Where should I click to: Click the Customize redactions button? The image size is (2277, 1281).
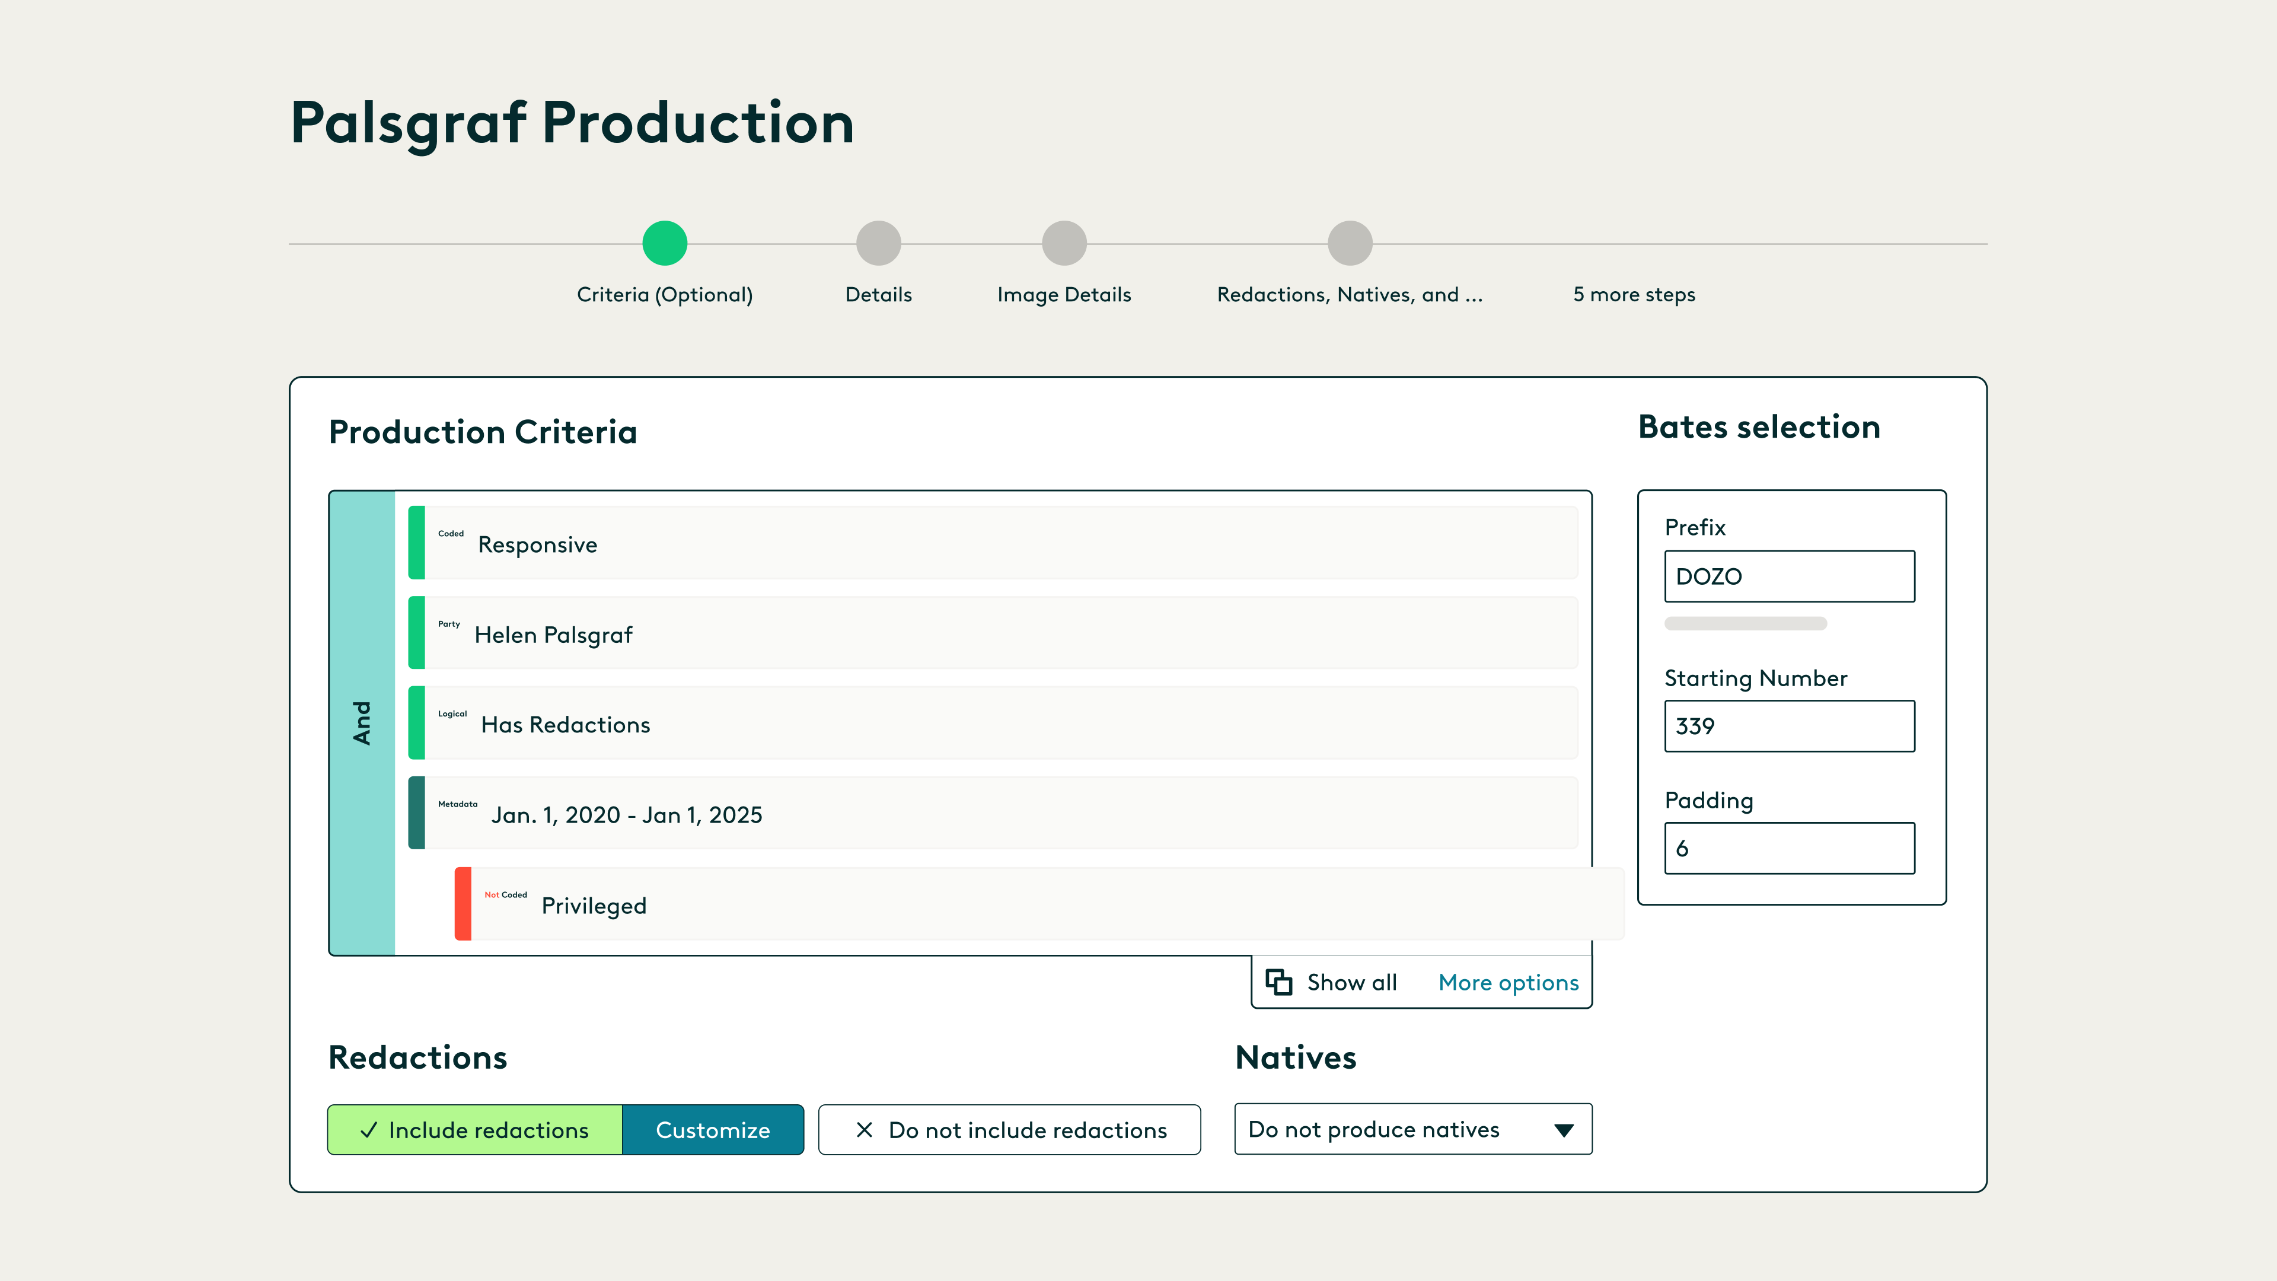click(712, 1129)
